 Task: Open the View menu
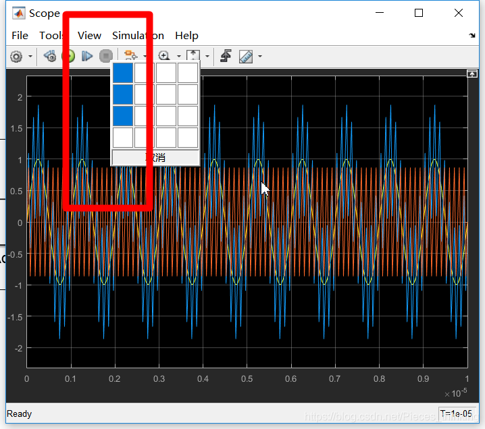[x=89, y=36]
